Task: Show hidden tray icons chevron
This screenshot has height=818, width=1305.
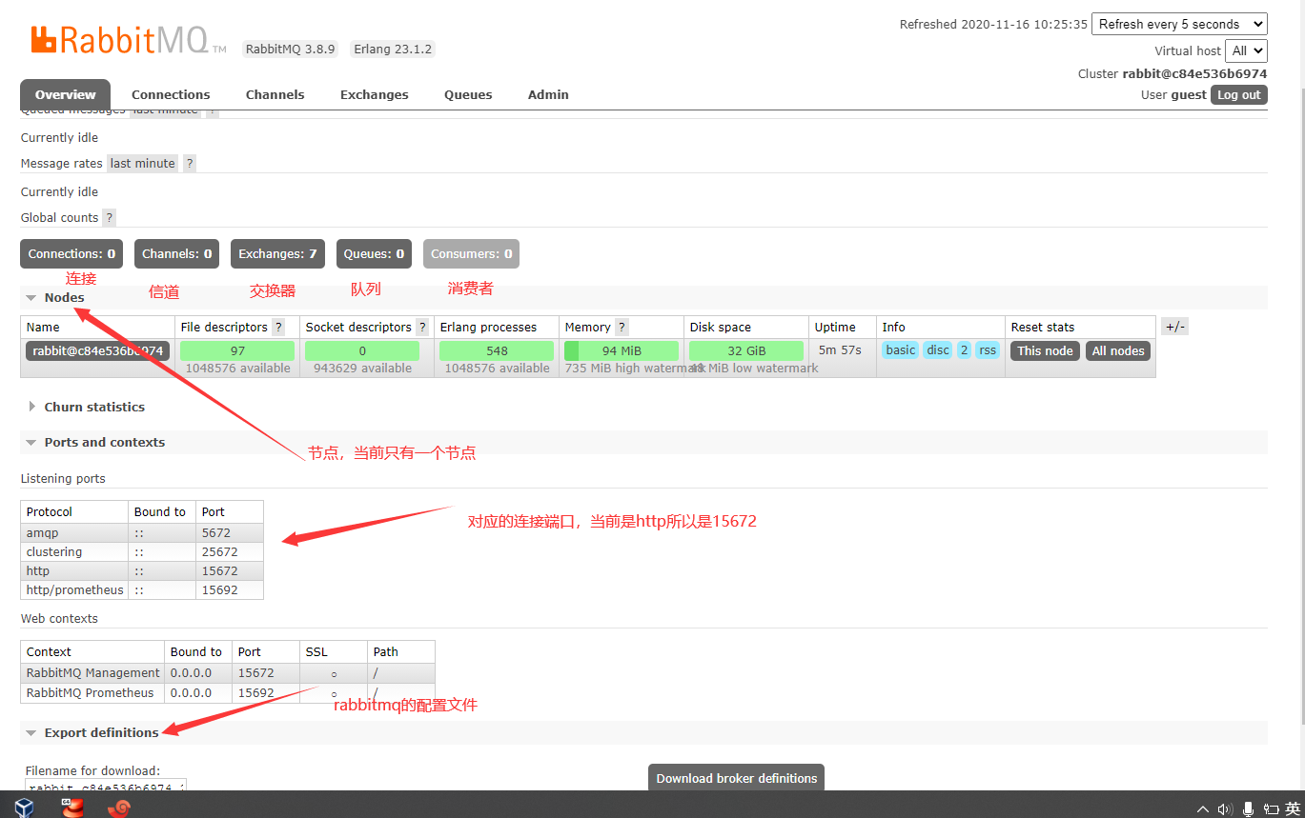Action: 1203,808
